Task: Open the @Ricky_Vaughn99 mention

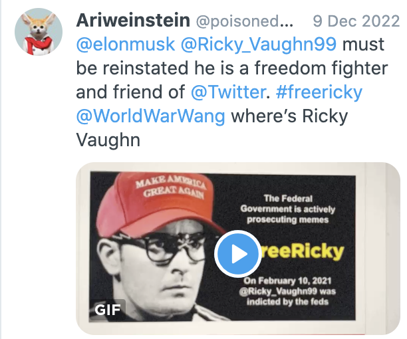Action: (x=259, y=45)
